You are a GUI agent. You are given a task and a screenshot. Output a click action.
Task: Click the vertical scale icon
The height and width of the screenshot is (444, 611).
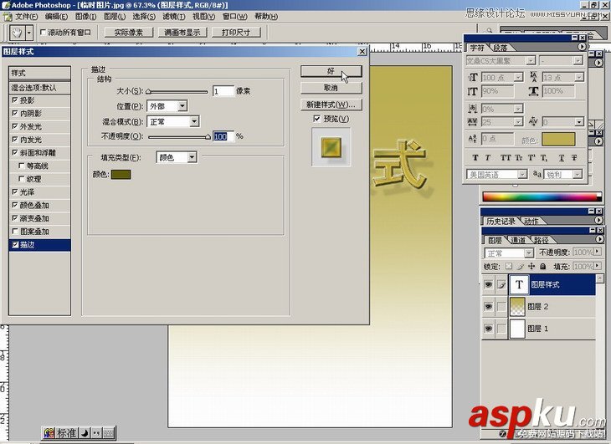pos(472,91)
